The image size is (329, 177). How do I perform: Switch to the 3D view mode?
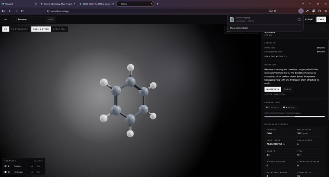6,29
